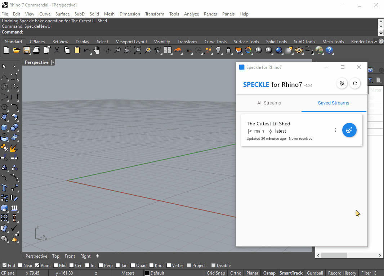Viewport: 384px width, 276px height.
Task: Click the check mark tool in the left toolbar
Action: click(14, 228)
